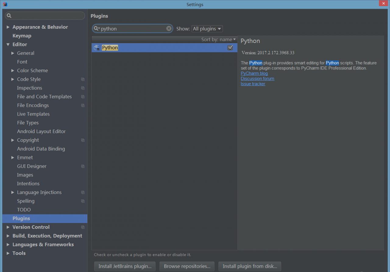Image resolution: width=390 pixels, height=272 pixels.
Task: Open the Discussion forum link
Action: 257,79
